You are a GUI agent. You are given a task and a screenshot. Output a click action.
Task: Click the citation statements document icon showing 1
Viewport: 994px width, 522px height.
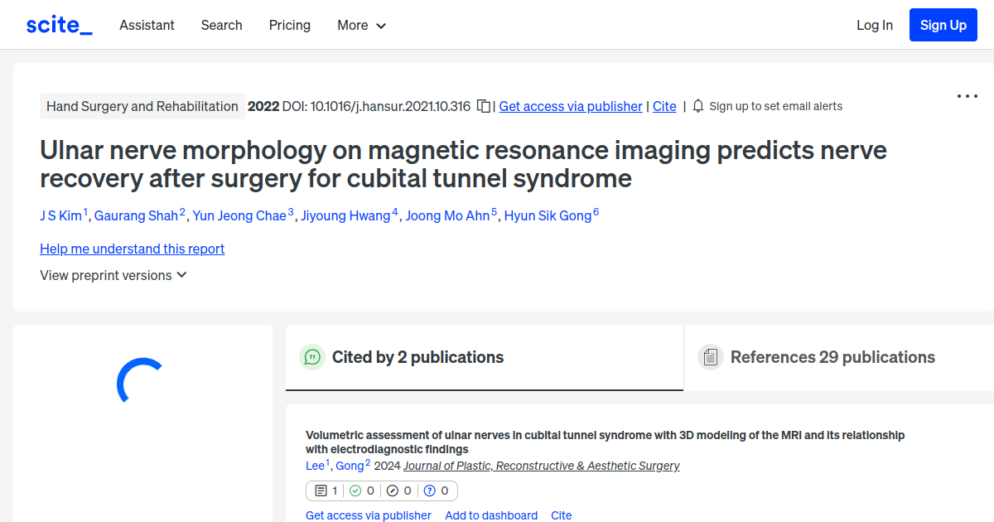coord(321,491)
